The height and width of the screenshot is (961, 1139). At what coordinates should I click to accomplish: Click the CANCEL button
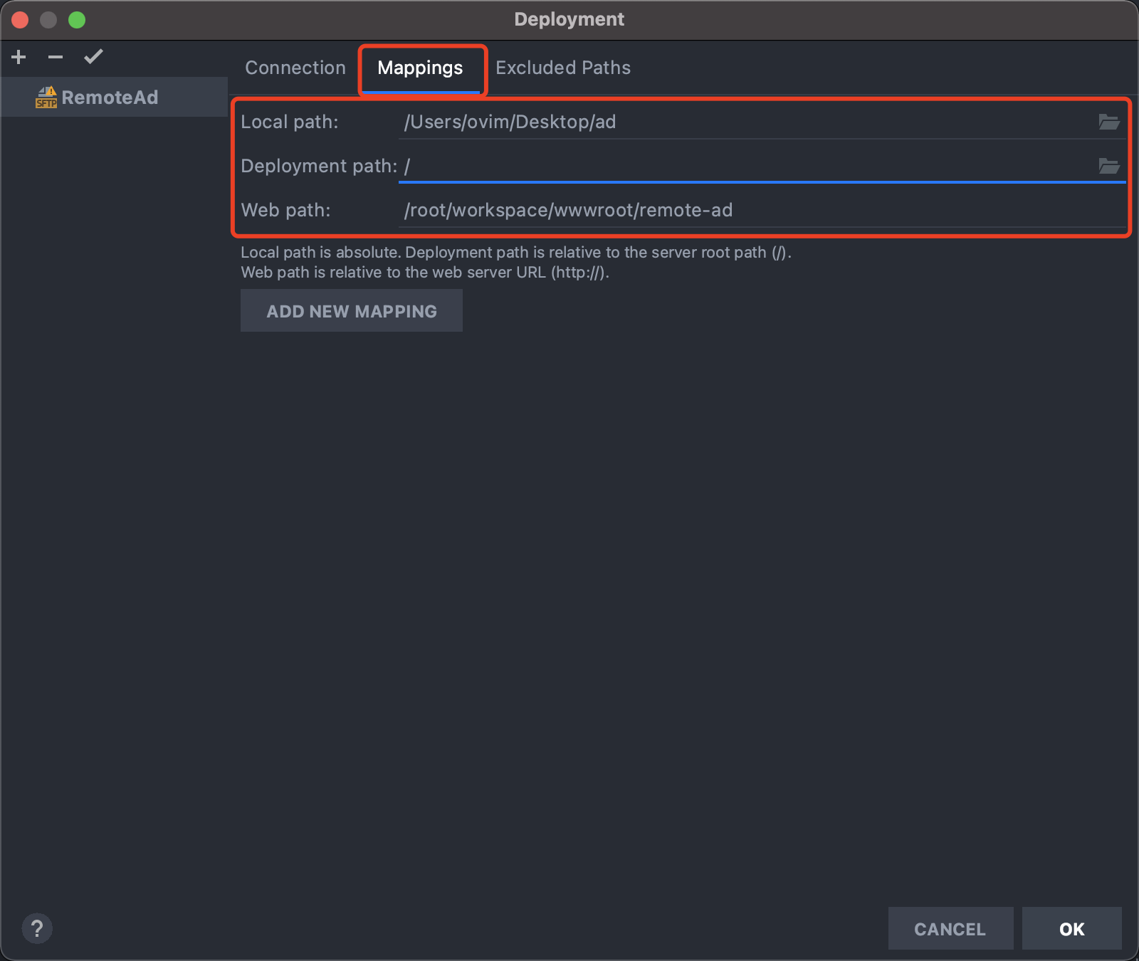point(950,928)
